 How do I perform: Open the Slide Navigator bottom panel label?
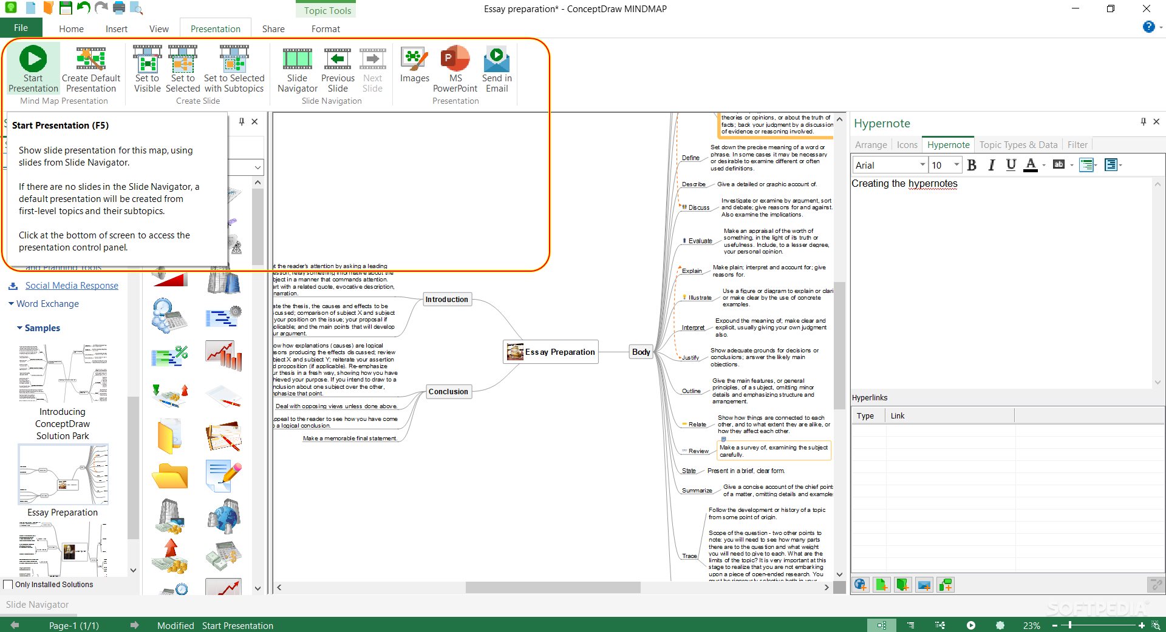click(37, 605)
